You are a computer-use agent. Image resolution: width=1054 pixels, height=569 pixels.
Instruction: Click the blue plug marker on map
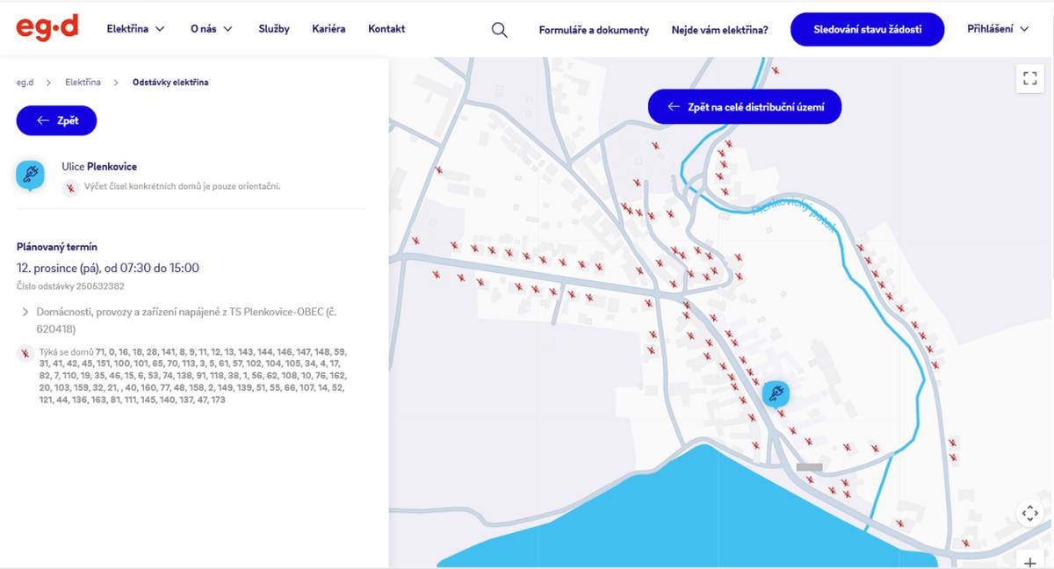[775, 393]
